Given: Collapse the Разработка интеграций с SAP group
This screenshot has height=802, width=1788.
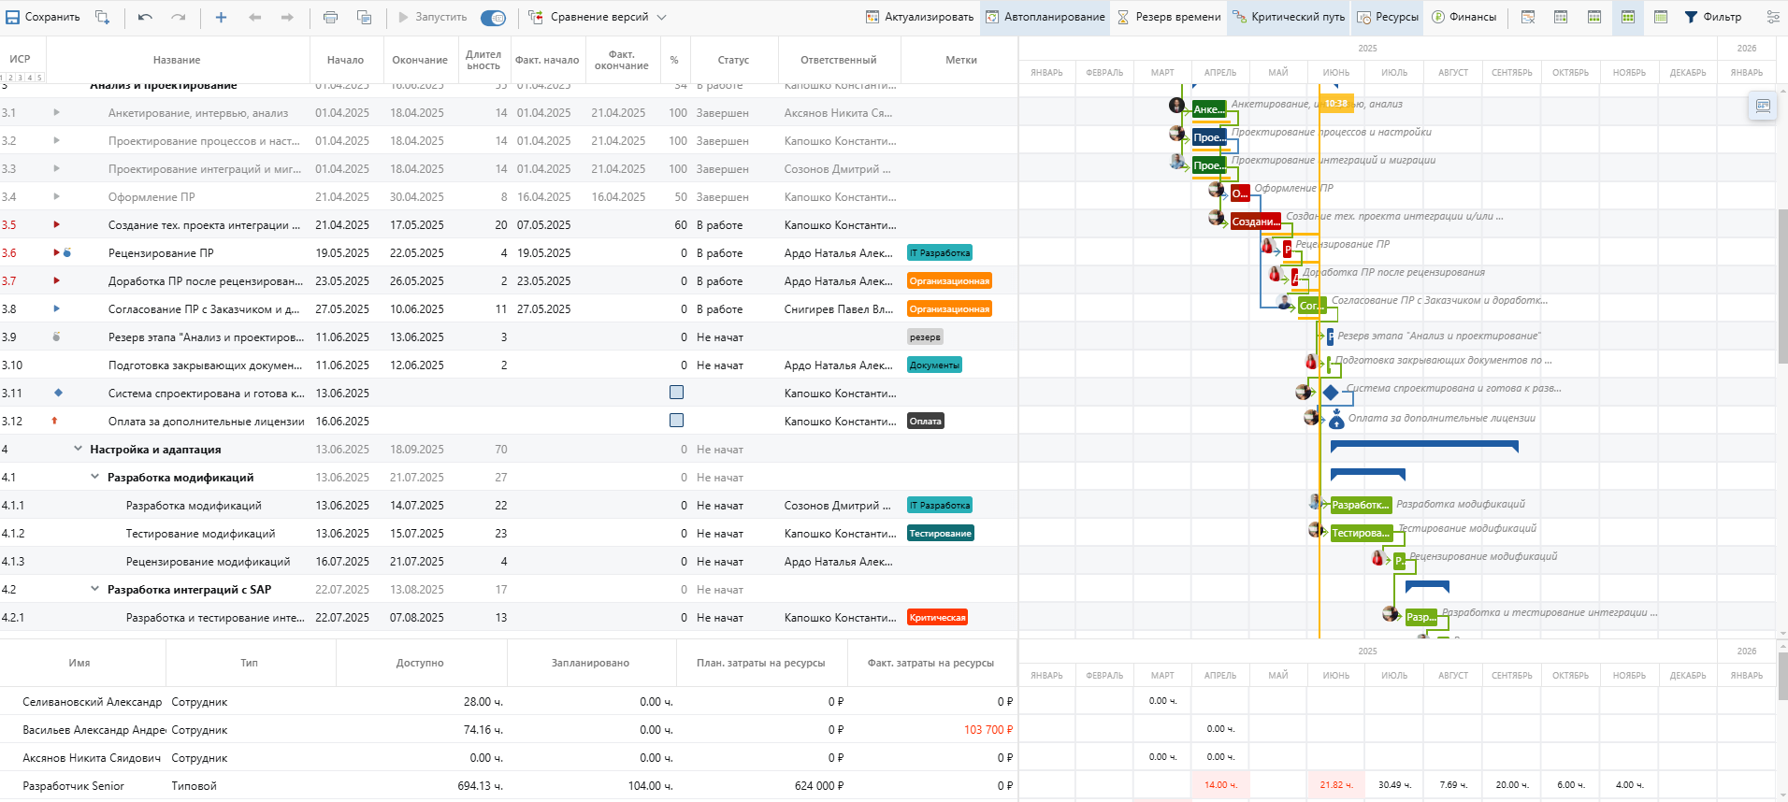Looking at the screenshot, I should (x=94, y=590).
